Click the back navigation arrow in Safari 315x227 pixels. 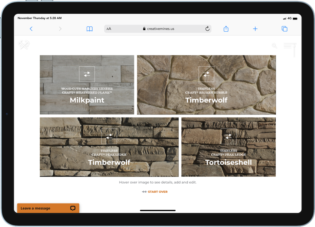pos(31,29)
